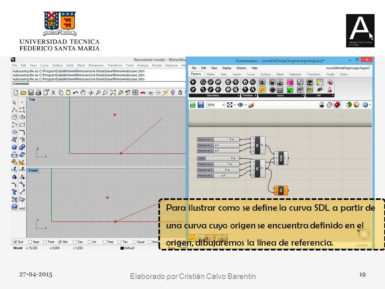385x289 pixels.
Task: Click the four-viewport layout icon in Rhino
Action: click(x=135, y=93)
